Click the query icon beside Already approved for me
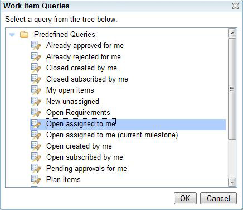 coord(36,46)
